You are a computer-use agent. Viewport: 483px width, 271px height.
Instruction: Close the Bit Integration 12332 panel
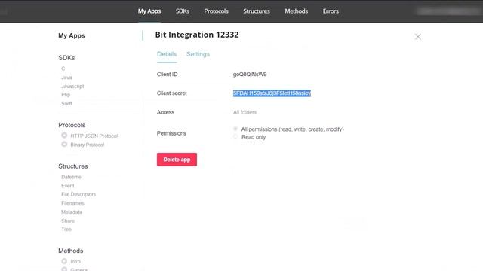[x=417, y=37]
